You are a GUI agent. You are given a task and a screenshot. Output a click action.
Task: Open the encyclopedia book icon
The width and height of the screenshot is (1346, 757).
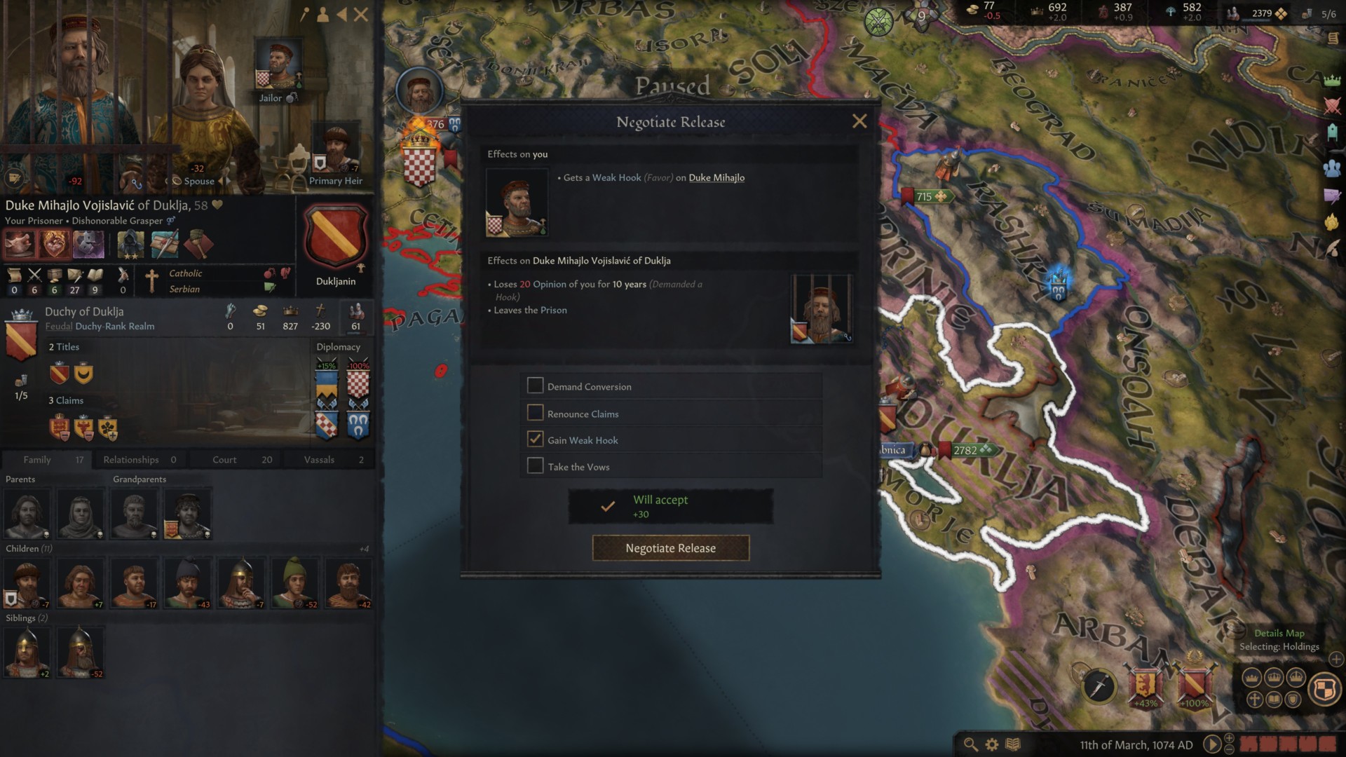click(x=1013, y=744)
